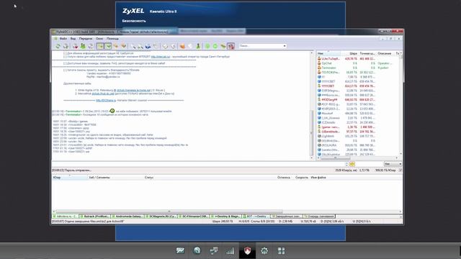Image resolution: width=461 pixels, height=259 pixels.
Task: Click the user list filter input field
Action: click(x=369, y=164)
